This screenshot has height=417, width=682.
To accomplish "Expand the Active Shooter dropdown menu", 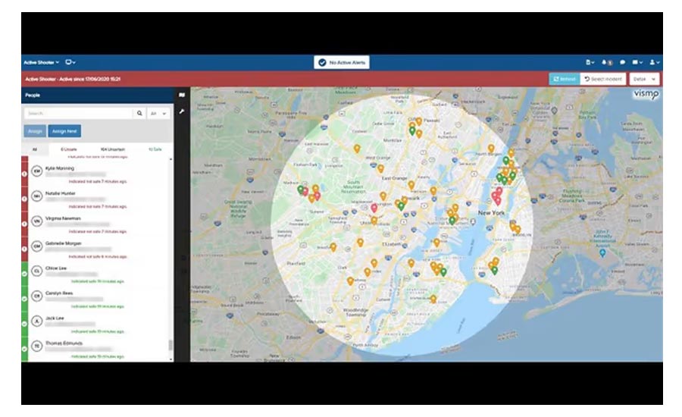I will click(42, 62).
